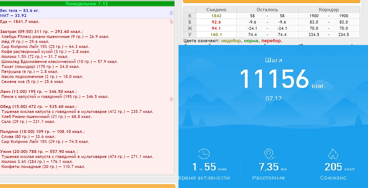
Task: Click the Коридор column header
Action: click(x=329, y=9)
